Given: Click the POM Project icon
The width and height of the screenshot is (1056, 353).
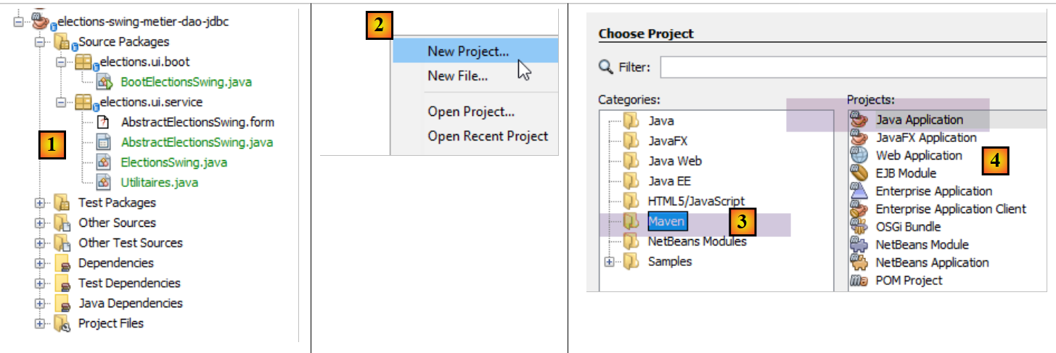Looking at the screenshot, I should point(859,281).
